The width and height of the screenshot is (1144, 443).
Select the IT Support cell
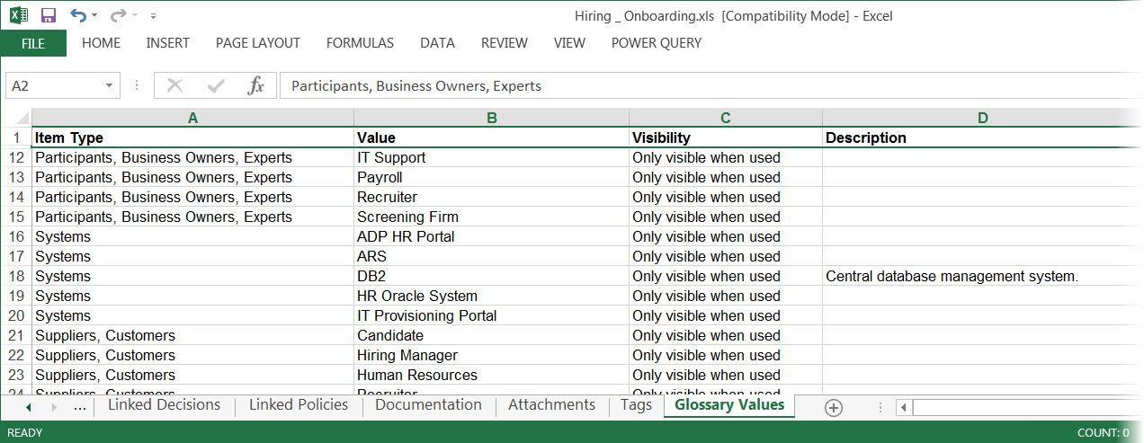tap(491, 157)
